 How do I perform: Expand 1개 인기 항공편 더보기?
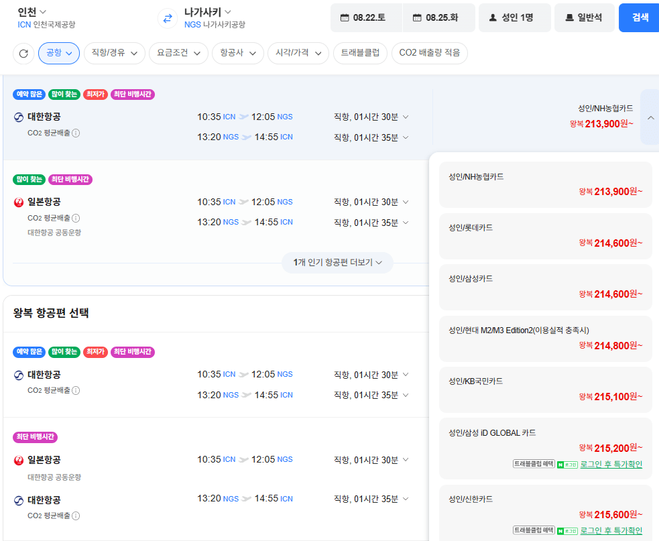(337, 263)
